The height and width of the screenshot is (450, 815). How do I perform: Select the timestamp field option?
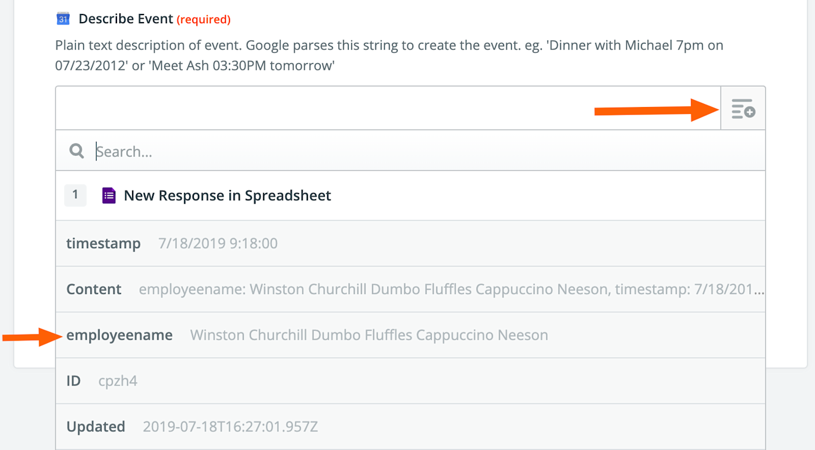coord(104,243)
